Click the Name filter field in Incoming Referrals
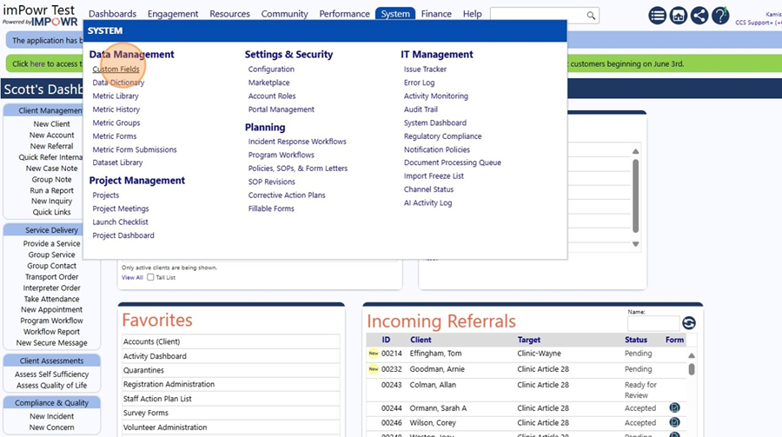782x437 pixels. pos(653,323)
